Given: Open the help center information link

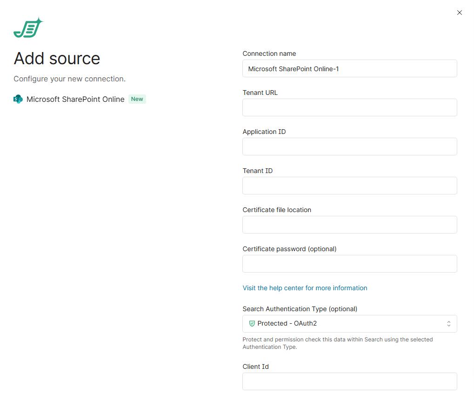Looking at the screenshot, I should coord(305,288).
